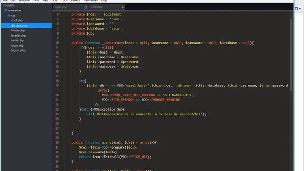Click the ERRMODE_WARNING constant

coord(165,100)
